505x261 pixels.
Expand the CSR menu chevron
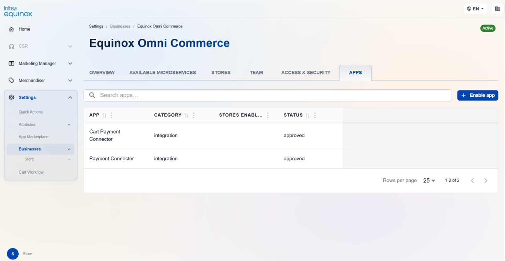[70, 46]
